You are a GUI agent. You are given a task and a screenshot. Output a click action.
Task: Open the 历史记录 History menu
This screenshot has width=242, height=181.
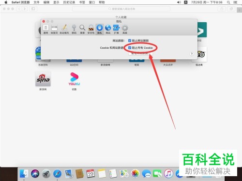69,2
